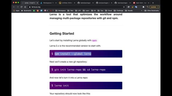The height and width of the screenshot is (96, 172).
Task: Open the blue Trello-style bookmark icon
Action: coord(41,11)
